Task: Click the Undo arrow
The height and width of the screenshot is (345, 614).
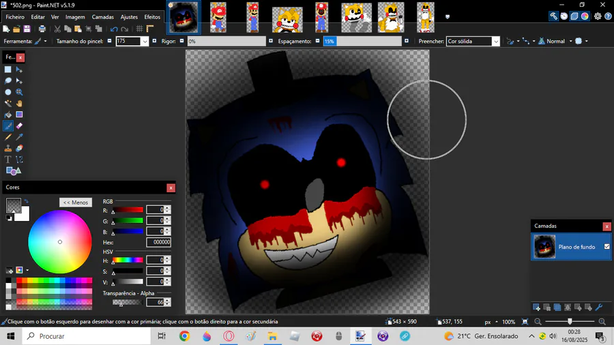Action: click(x=114, y=29)
